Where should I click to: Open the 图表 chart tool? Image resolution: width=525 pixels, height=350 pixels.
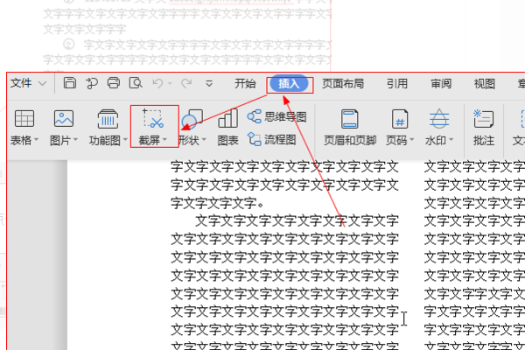point(228,127)
